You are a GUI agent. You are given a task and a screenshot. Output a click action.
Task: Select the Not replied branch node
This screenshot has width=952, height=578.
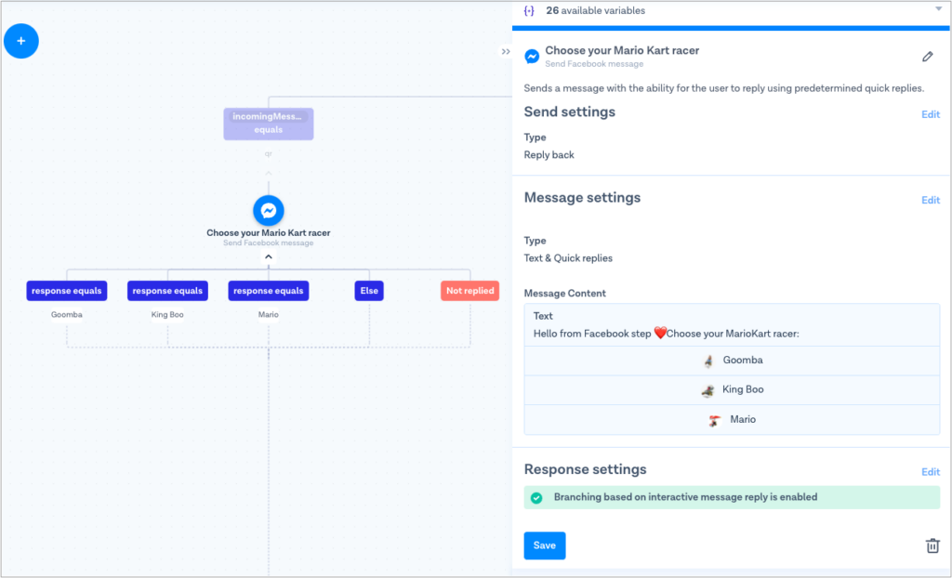pos(469,290)
